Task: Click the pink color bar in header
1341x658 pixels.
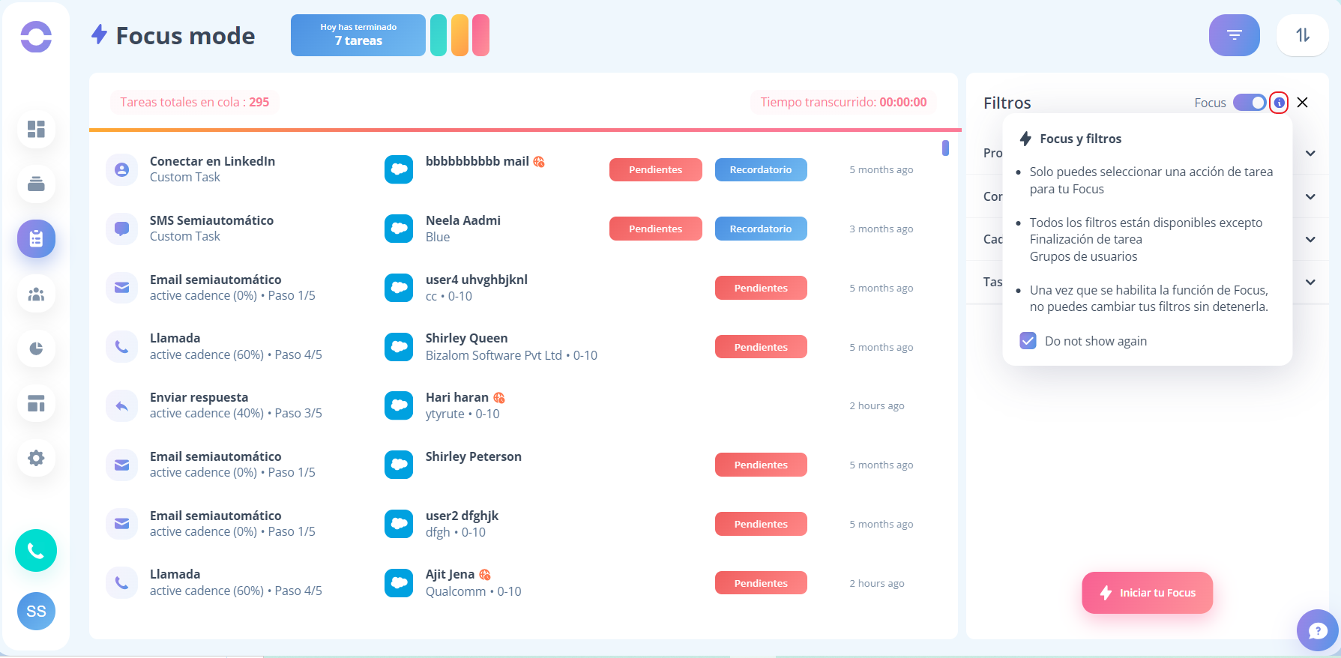Action: [480, 35]
